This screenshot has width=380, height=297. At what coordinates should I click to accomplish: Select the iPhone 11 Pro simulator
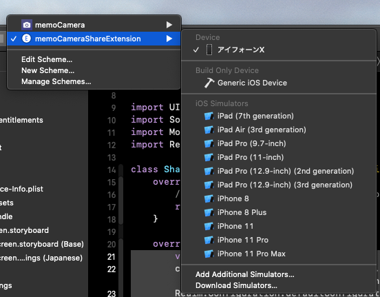pos(279,240)
